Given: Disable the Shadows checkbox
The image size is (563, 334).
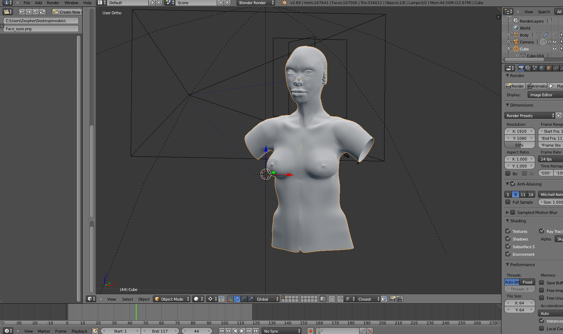Looking at the screenshot, I should click(508, 239).
